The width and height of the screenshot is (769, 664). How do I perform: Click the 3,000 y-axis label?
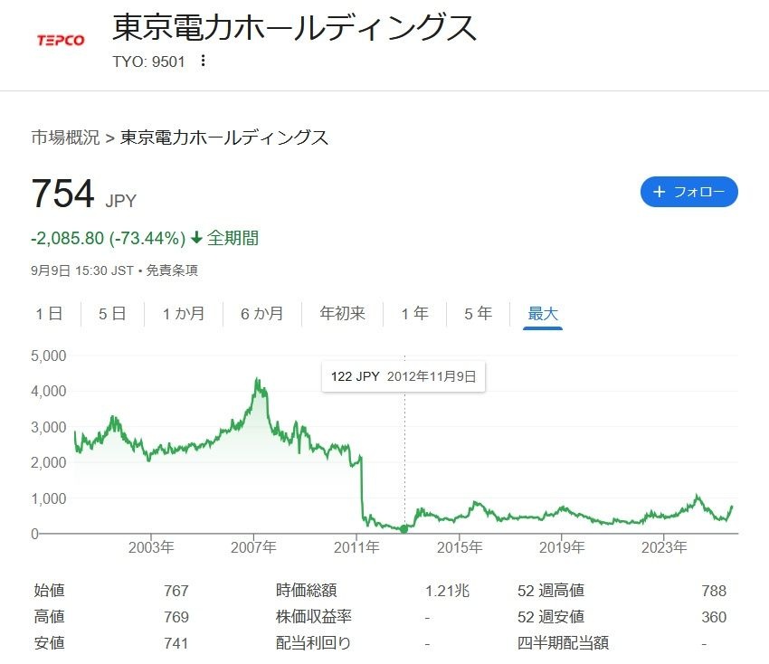(x=49, y=427)
